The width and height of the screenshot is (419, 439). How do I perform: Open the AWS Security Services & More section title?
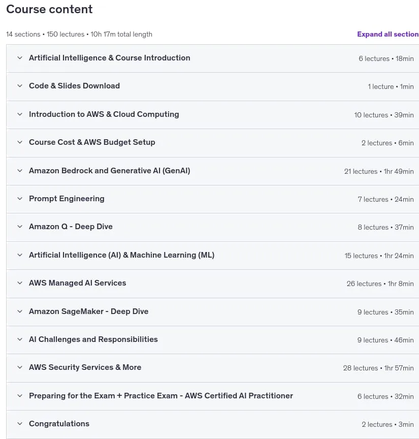[85, 367]
